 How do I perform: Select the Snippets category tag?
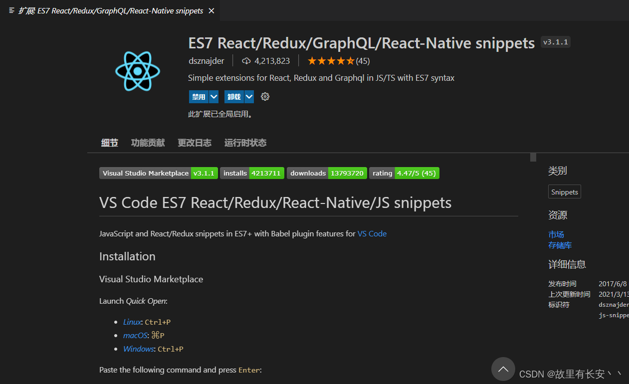tap(565, 192)
